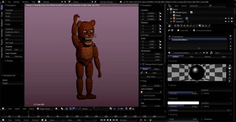
Task: Select the translate manipulator arrow icon
Action: click(x=73, y=109)
